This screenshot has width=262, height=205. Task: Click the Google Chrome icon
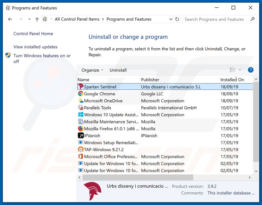pyautogui.click(x=81, y=94)
